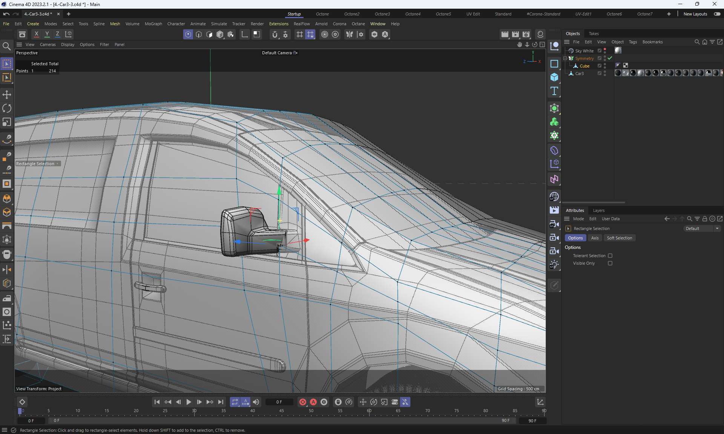Open the Layers tab

[598, 210]
